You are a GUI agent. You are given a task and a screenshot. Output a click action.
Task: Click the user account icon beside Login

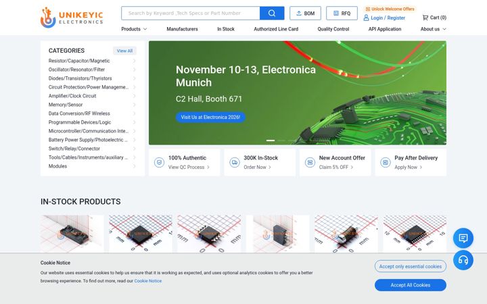click(x=366, y=18)
